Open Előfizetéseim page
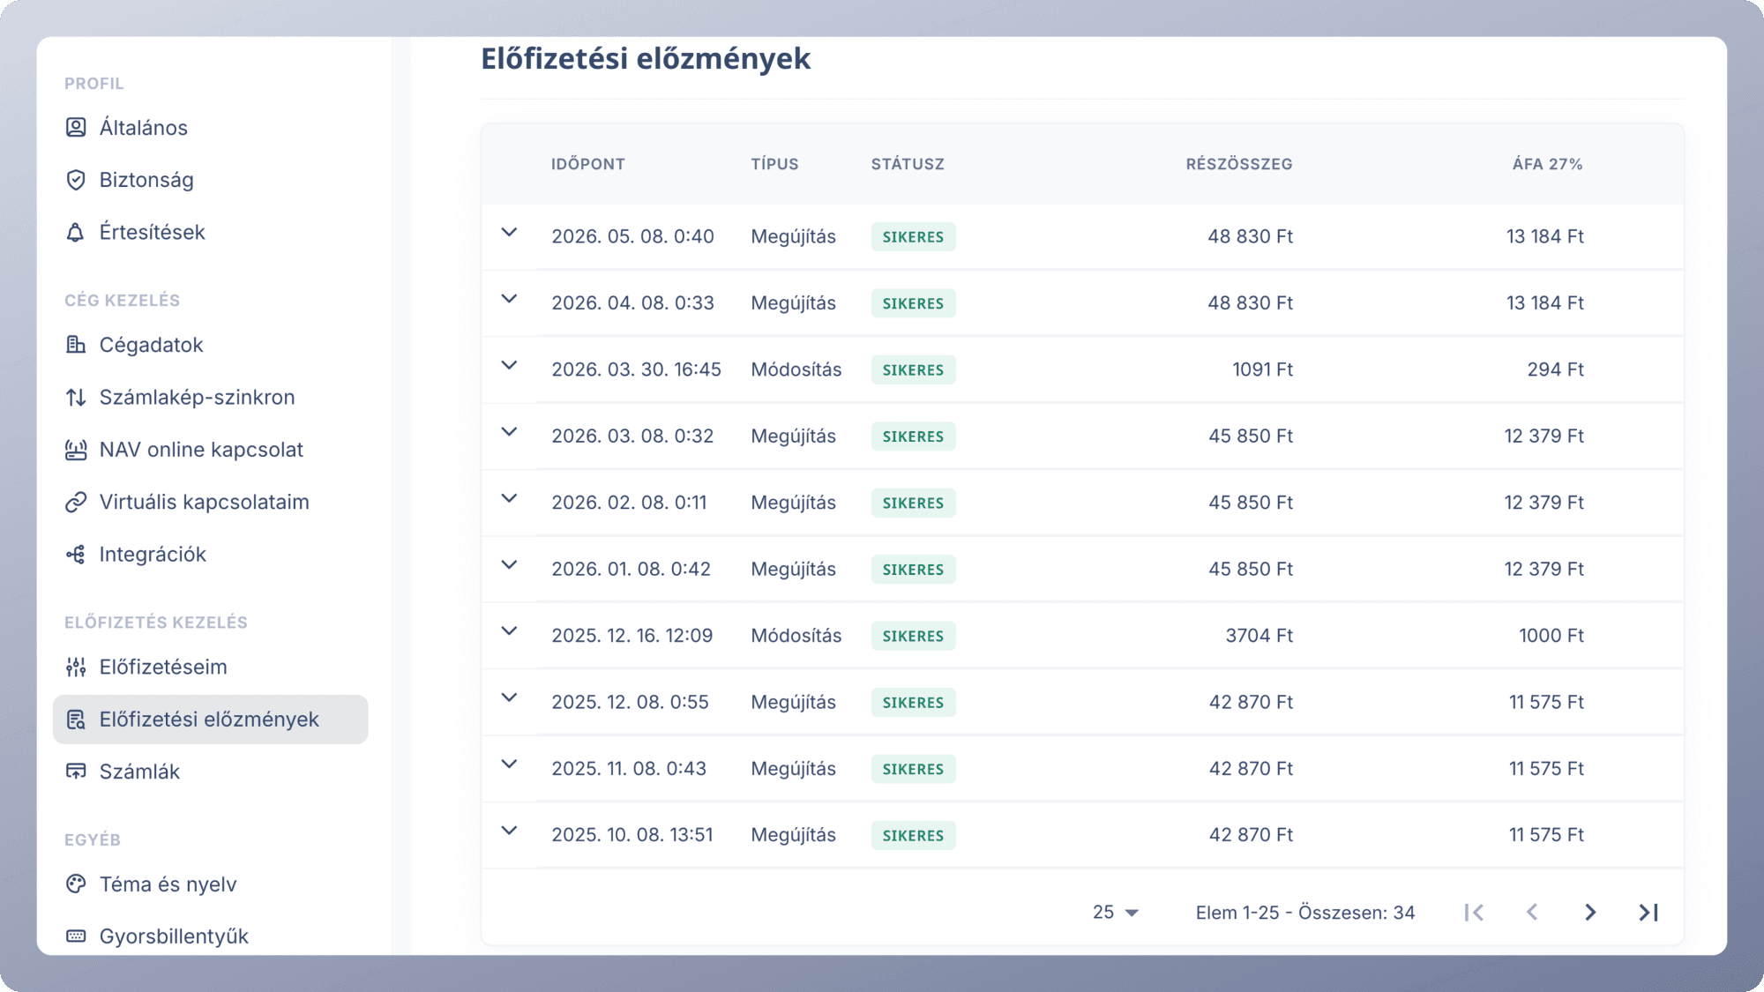The image size is (1764, 992). pyautogui.click(x=210, y=668)
